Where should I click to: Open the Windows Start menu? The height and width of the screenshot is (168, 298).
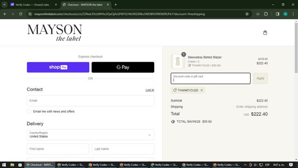4,165
